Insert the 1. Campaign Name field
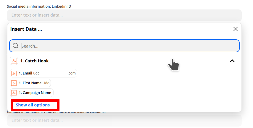Image resolution: width=253 pixels, height=128 pixels. pyautogui.click(x=32, y=93)
